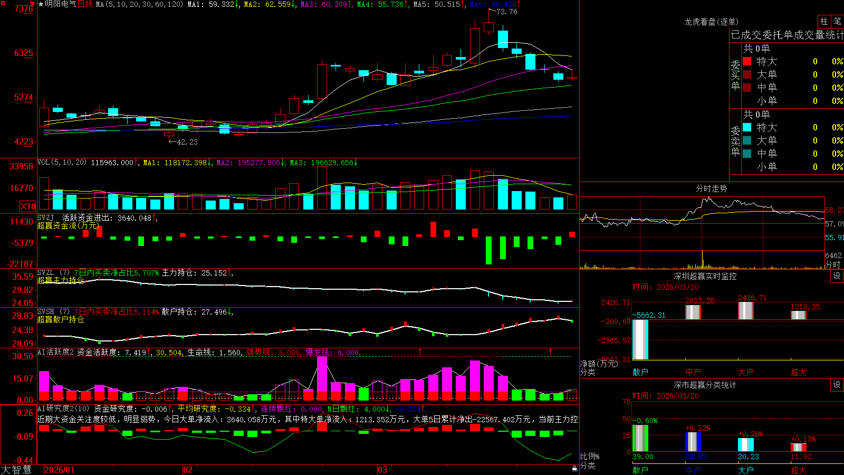Click the X10 volume scale button

(x=28, y=206)
